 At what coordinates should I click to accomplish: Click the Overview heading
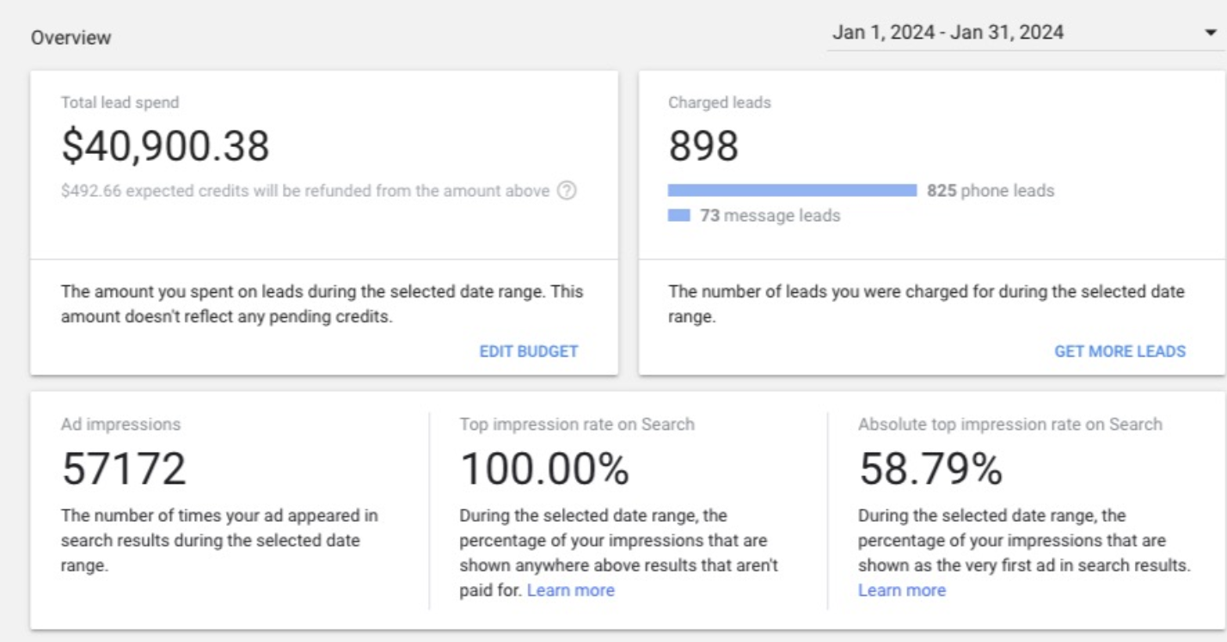71,39
